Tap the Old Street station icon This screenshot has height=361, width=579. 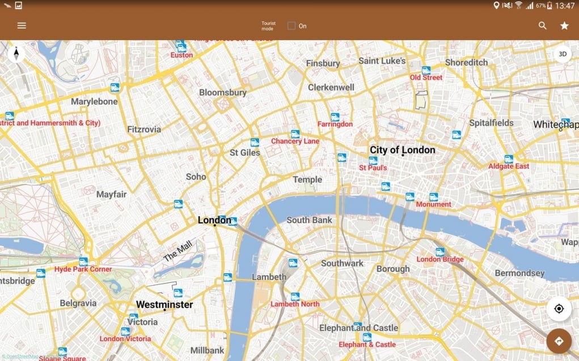(426, 70)
